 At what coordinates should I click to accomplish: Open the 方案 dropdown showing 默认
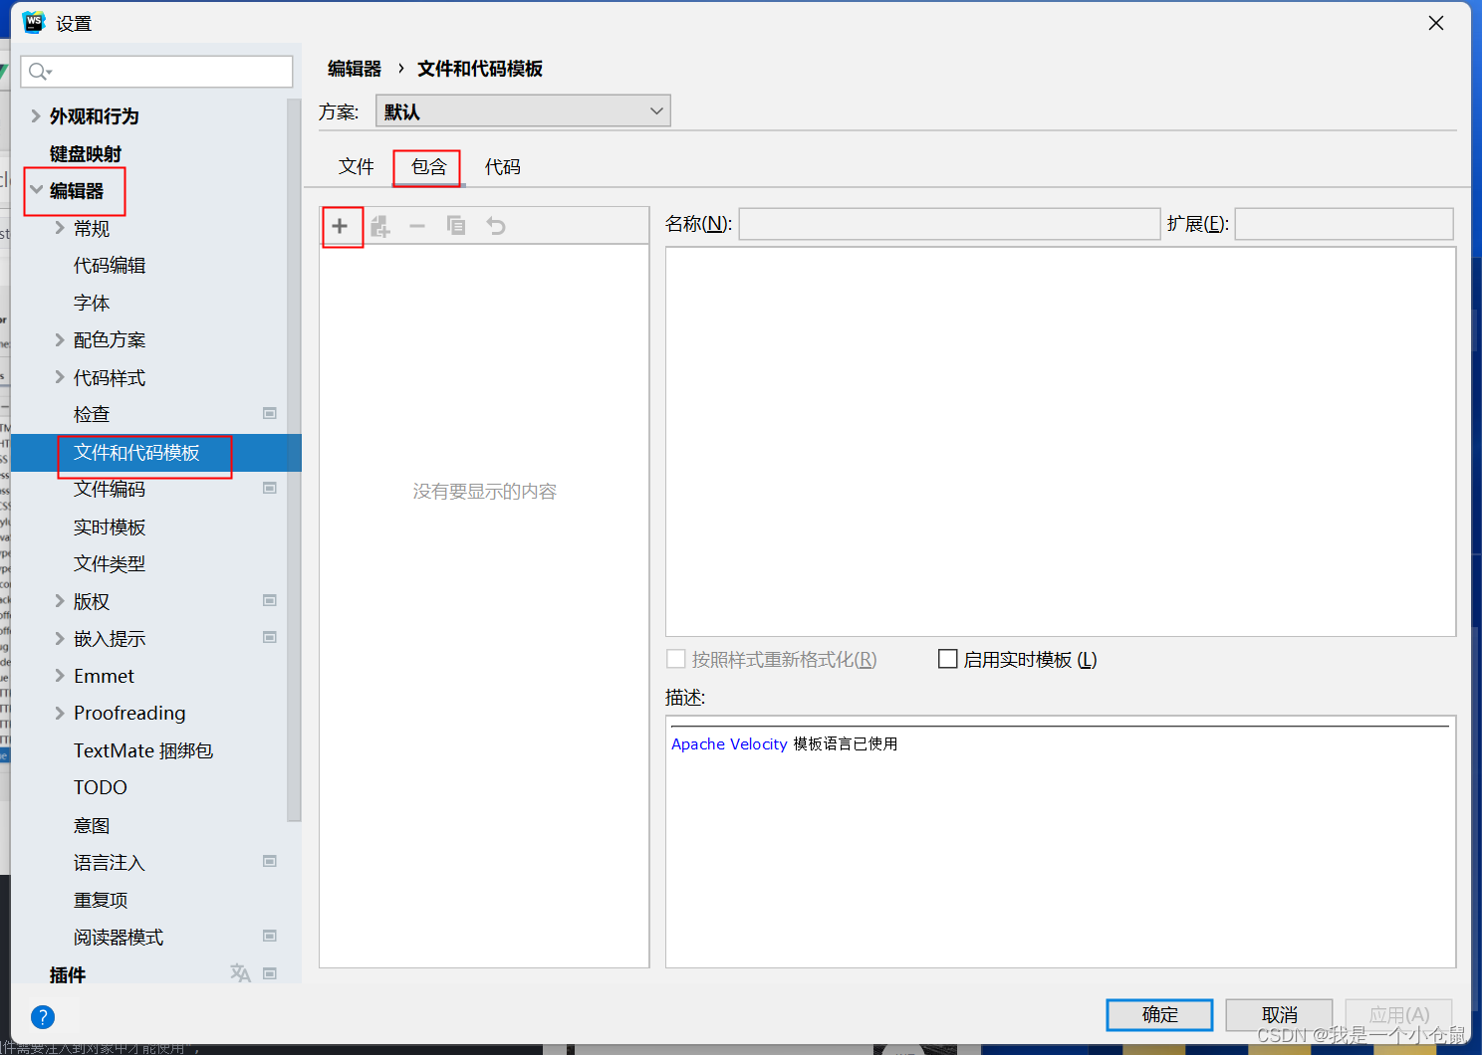654,110
